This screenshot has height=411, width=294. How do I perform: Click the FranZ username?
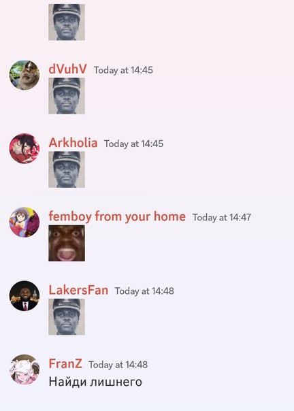[65, 364]
